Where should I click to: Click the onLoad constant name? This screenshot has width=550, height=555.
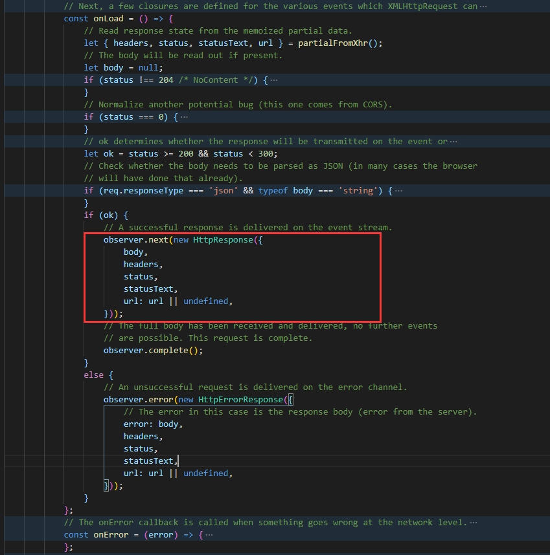pyautogui.click(x=108, y=18)
